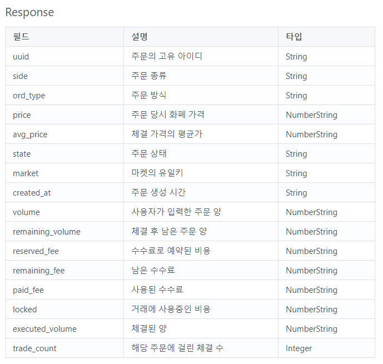The width and height of the screenshot is (383, 364).
Task: Click the String type in created_at row
Action: pyautogui.click(x=296, y=193)
